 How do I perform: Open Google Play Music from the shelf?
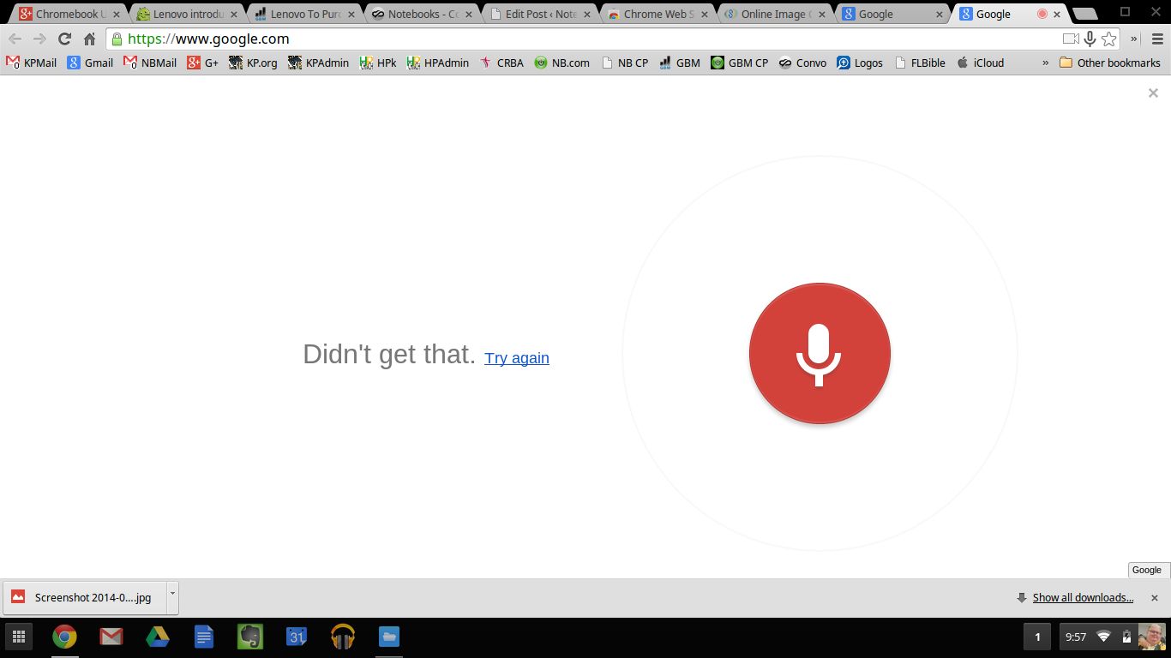pyautogui.click(x=342, y=637)
